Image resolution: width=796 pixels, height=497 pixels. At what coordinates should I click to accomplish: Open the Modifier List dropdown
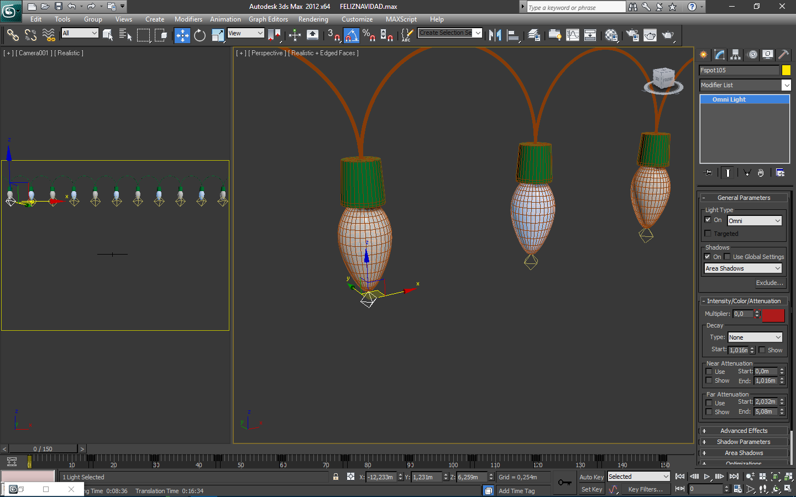(745, 85)
